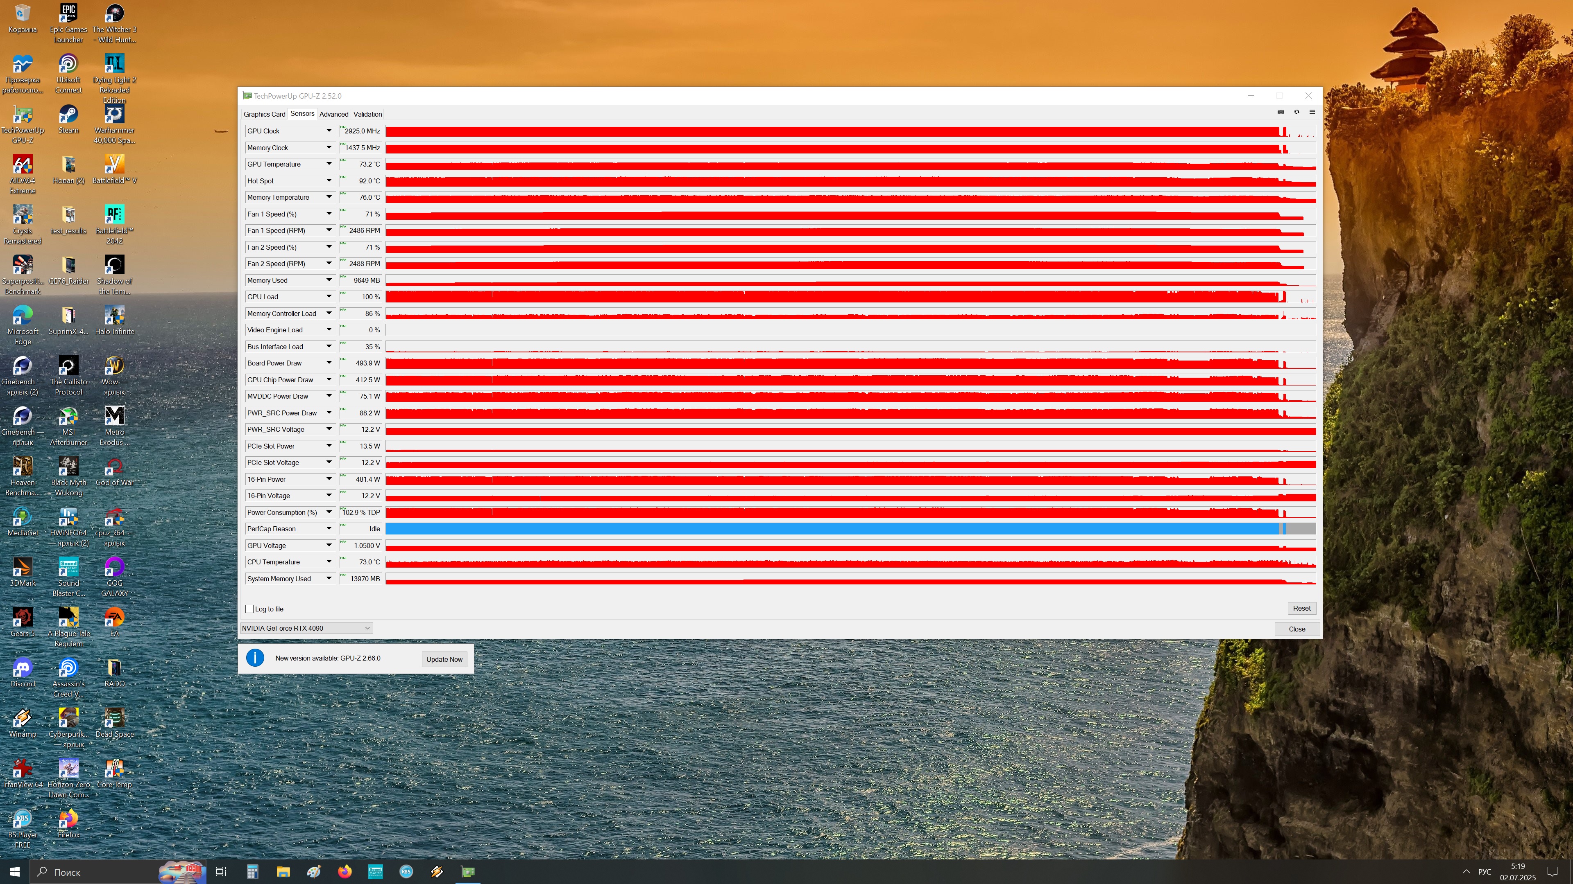The height and width of the screenshot is (884, 1573).
Task: Click the Firefox icon in the taskbar
Action: pyautogui.click(x=345, y=871)
